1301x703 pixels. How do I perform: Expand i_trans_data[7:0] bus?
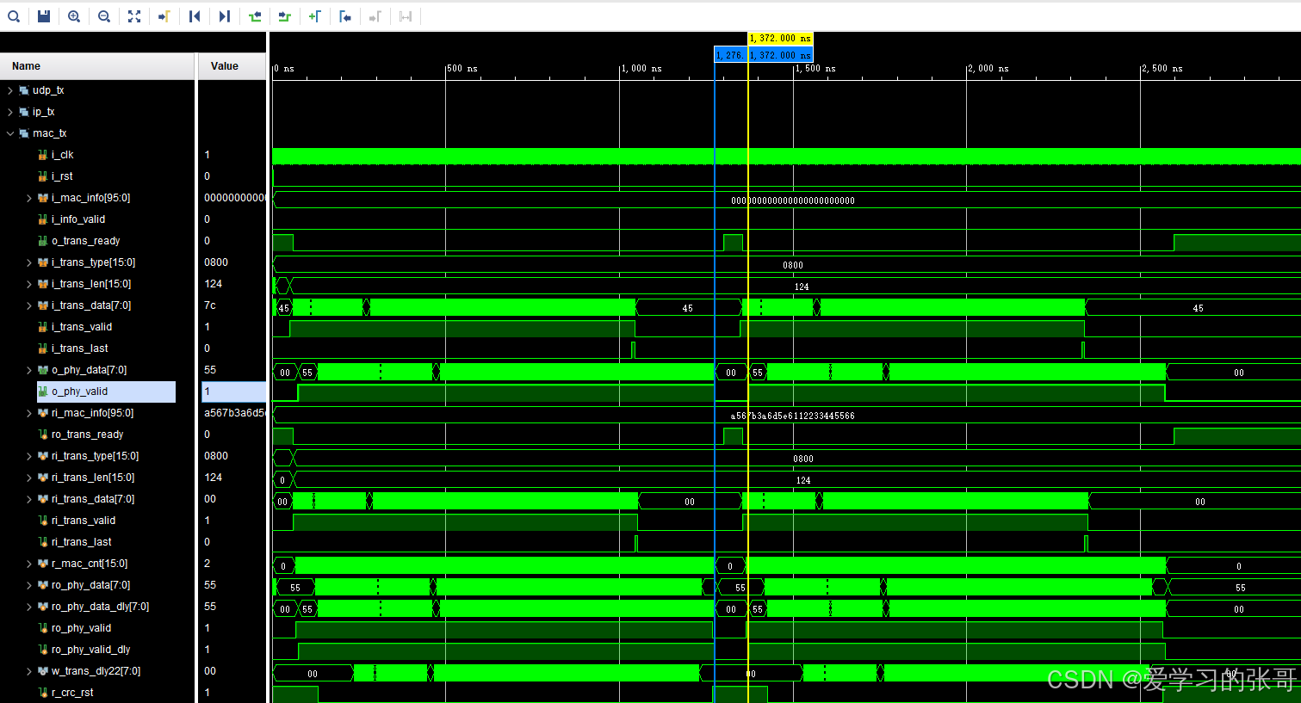pyautogui.click(x=29, y=305)
